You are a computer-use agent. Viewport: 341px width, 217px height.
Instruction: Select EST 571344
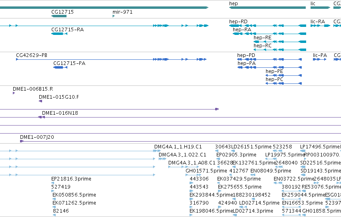[291, 211]
